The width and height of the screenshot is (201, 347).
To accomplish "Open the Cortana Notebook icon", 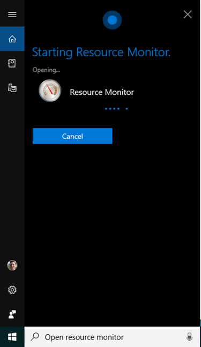I will pyautogui.click(x=12, y=63).
